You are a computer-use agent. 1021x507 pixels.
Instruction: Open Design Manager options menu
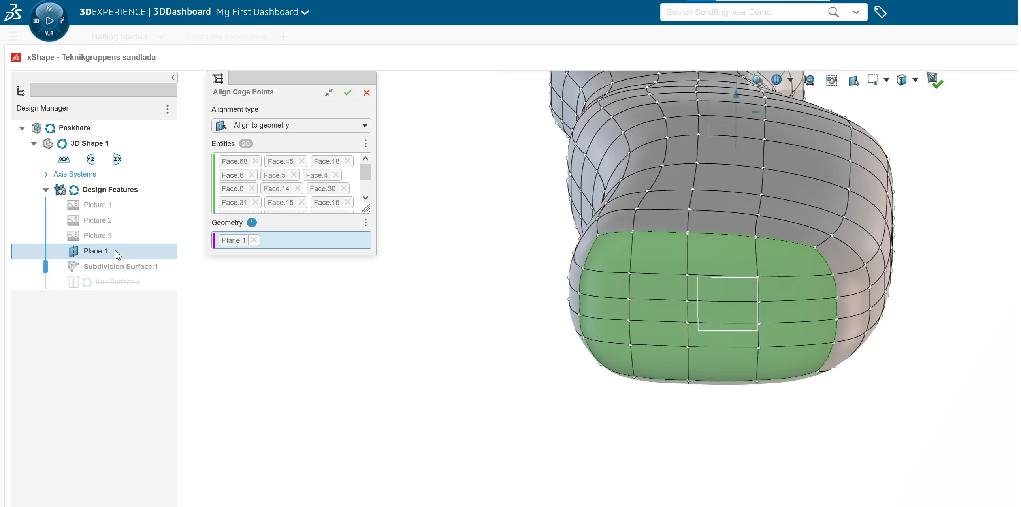pos(167,109)
